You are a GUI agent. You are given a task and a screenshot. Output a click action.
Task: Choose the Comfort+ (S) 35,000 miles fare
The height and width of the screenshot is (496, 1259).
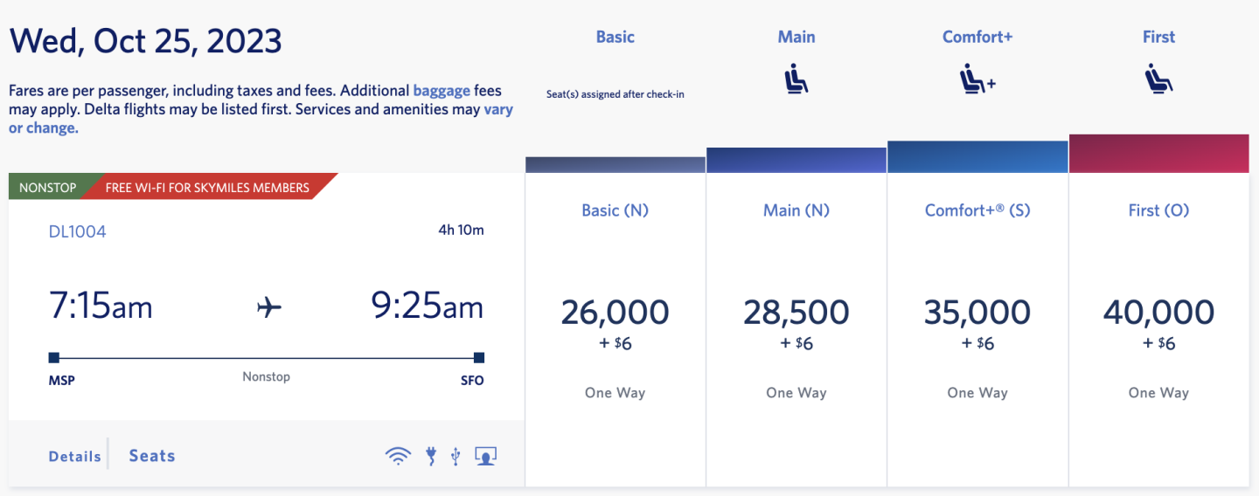point(977,312)
